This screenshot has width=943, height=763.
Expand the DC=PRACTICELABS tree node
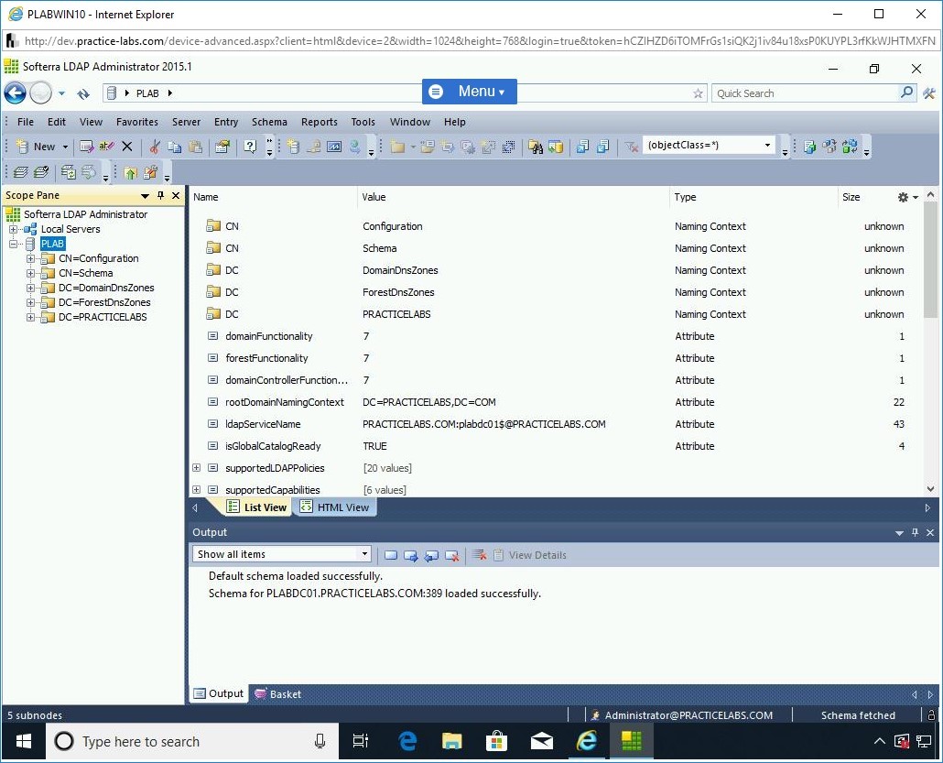(x=30, y=317)
